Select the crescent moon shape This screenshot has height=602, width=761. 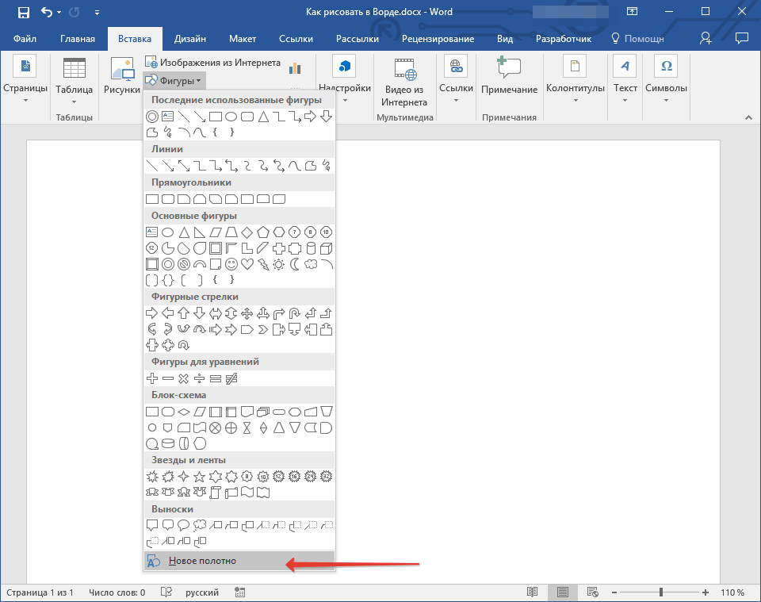pyautogui.click(x=294, y=264)
